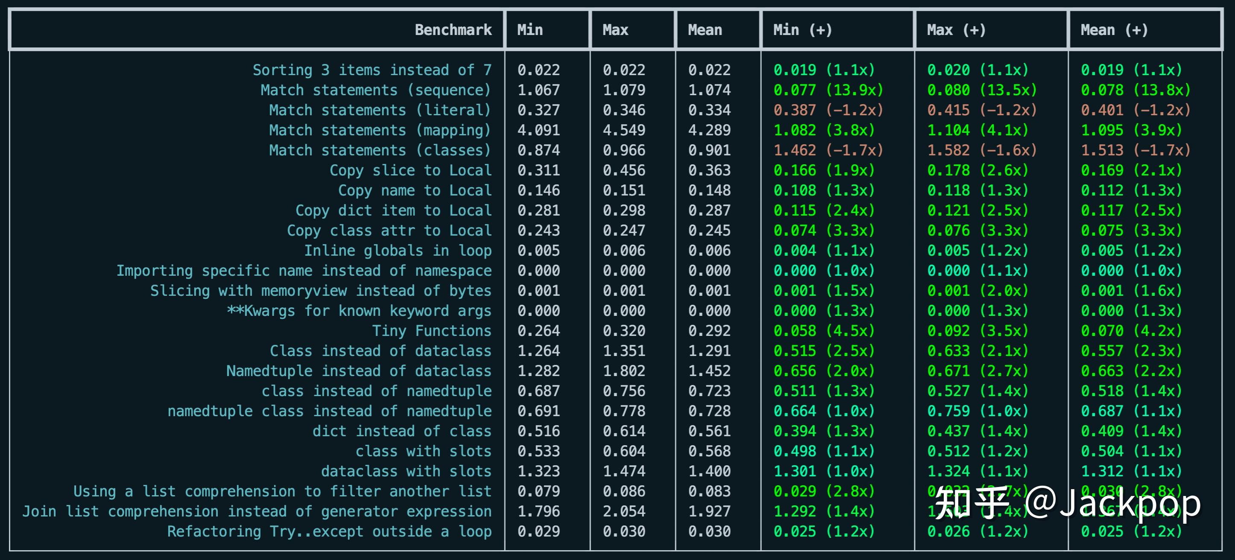Select the 'Sorting 3 items instead of 7' row

pyautogui.click(x=372, y=70)
